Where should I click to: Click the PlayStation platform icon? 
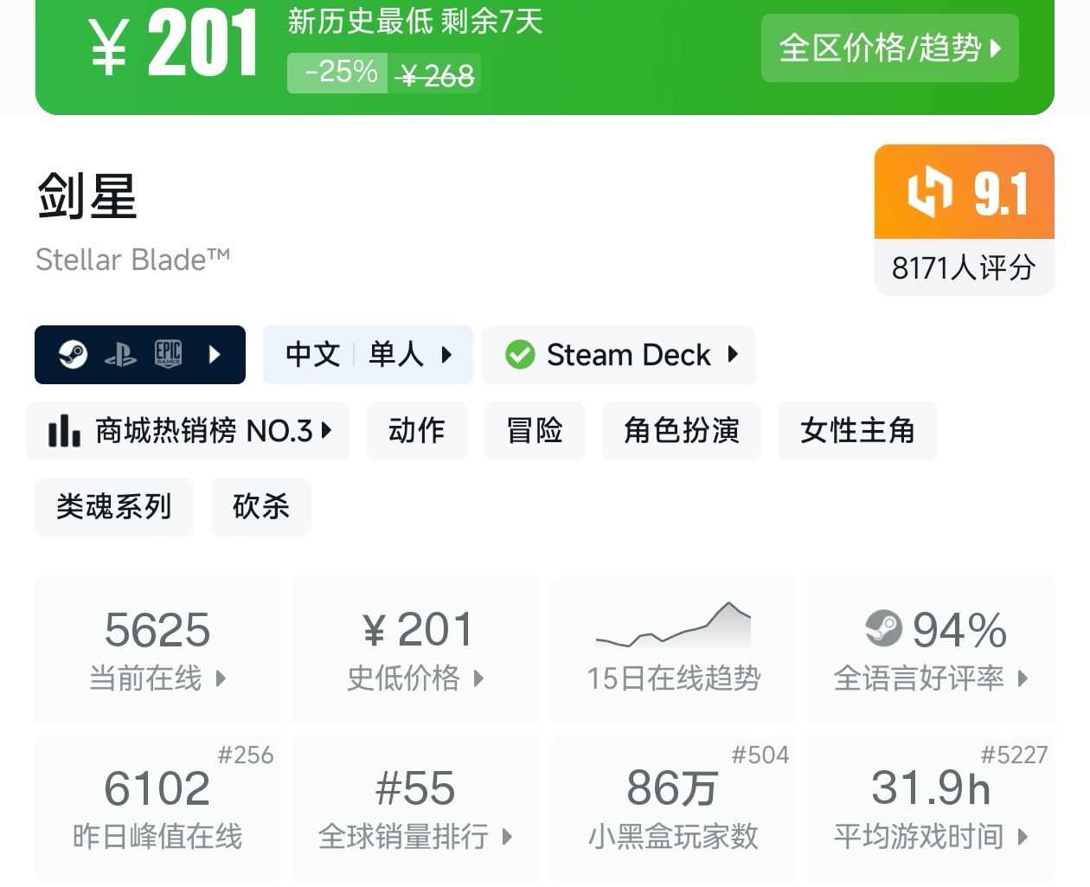[x=120, y=355]
